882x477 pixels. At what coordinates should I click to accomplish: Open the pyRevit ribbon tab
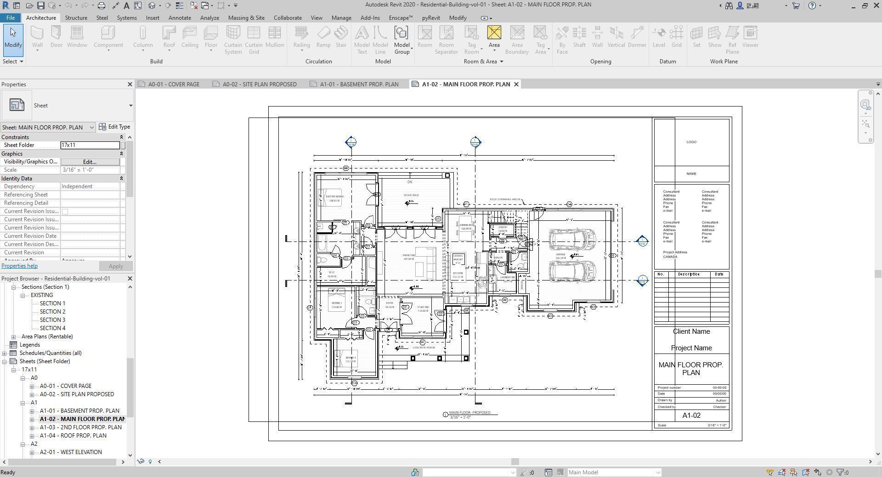pyautogui.click(x=431, y=18)
